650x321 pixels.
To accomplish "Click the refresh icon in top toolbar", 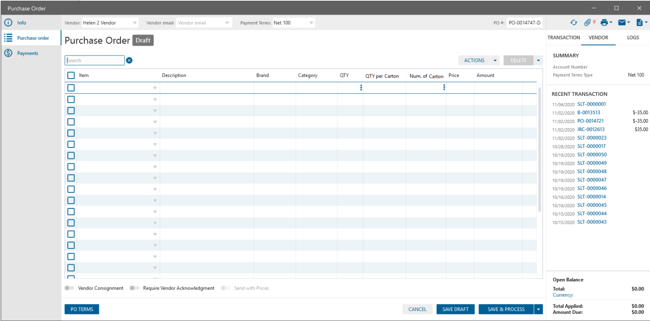I will click(573, 23).
